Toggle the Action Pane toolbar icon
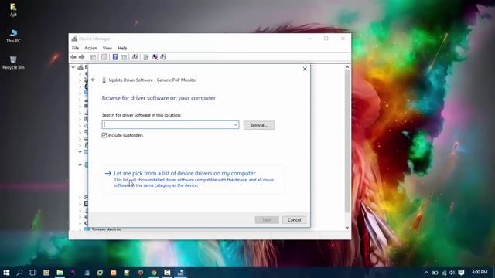 124,57
